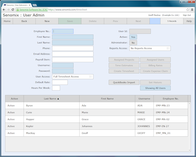Click the Next record button
196x157 pixels.
(138, 21)
